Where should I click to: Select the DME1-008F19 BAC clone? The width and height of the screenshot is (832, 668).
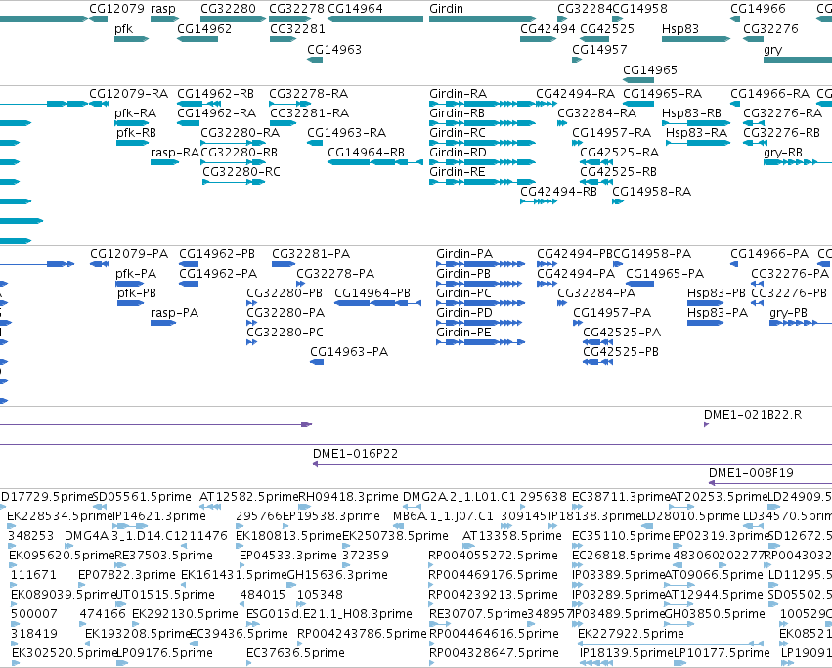770,483
